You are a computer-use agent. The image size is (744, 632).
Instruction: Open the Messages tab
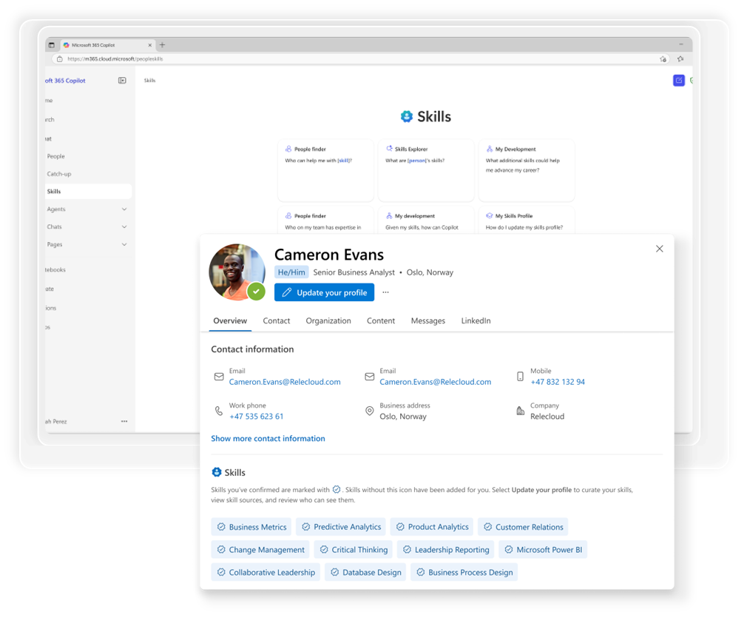tap(428, 321)
